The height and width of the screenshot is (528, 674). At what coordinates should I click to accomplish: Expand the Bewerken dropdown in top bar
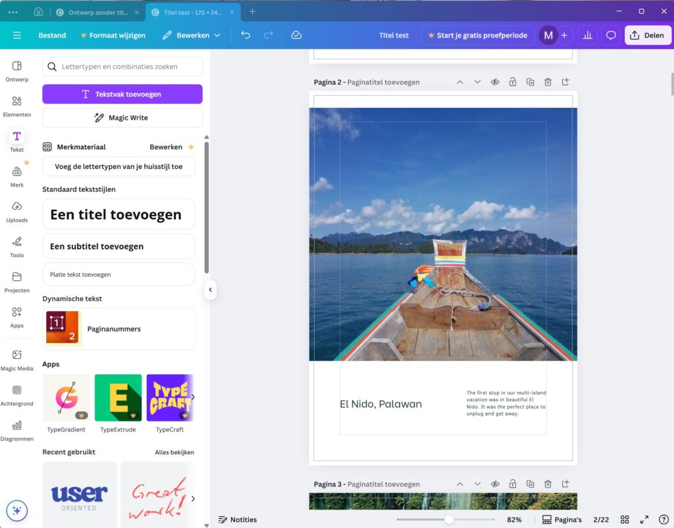point(192,36)
